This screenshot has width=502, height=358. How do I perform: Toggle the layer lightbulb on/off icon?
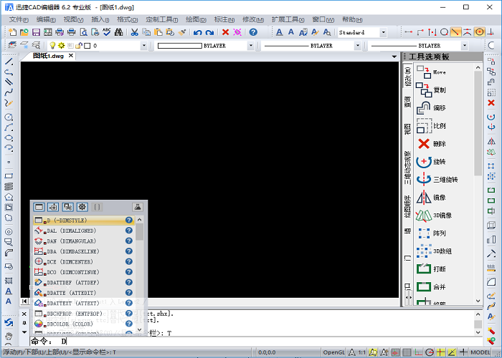point(52,46)
